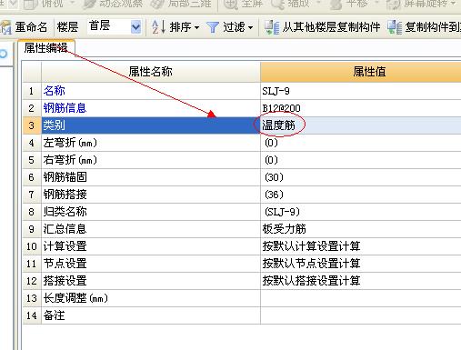
Task: Click the 过滤 filter label
Action: (234, 27)
